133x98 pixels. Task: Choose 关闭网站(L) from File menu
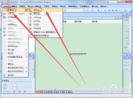tap(15, 24)
